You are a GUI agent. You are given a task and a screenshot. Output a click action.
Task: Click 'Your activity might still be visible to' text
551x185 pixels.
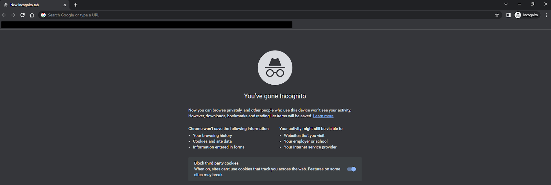[x=311, y=129]
